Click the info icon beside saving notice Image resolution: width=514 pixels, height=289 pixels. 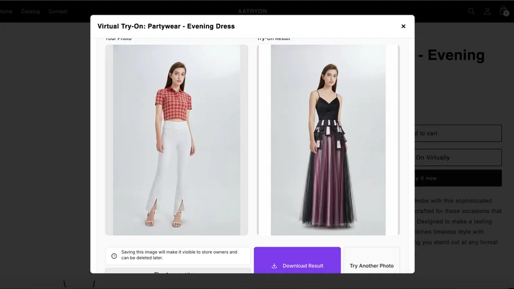pyautogui.click(x=114, y=256)
